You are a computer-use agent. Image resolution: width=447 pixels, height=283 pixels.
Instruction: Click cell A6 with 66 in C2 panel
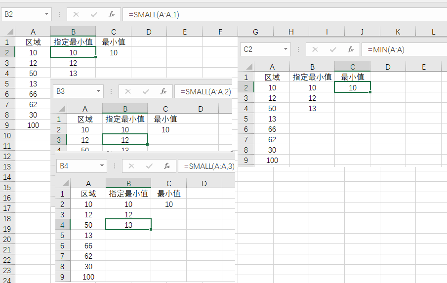coord(272,129)
